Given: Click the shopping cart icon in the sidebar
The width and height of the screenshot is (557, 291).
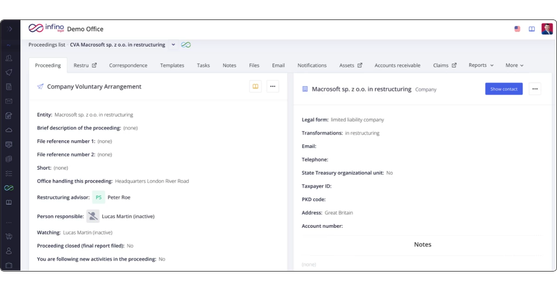Looking at the screenshot, I should point(9,237).
